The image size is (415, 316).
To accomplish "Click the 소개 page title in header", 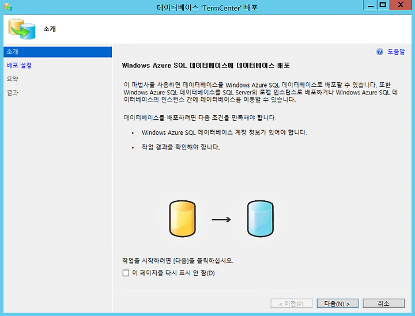I will pos(50,29).
